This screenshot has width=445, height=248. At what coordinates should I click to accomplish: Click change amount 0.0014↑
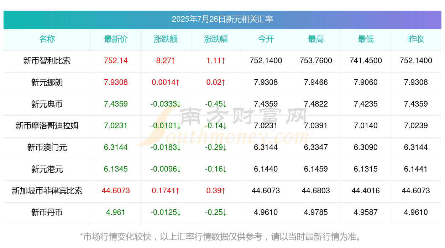point(166,82)
